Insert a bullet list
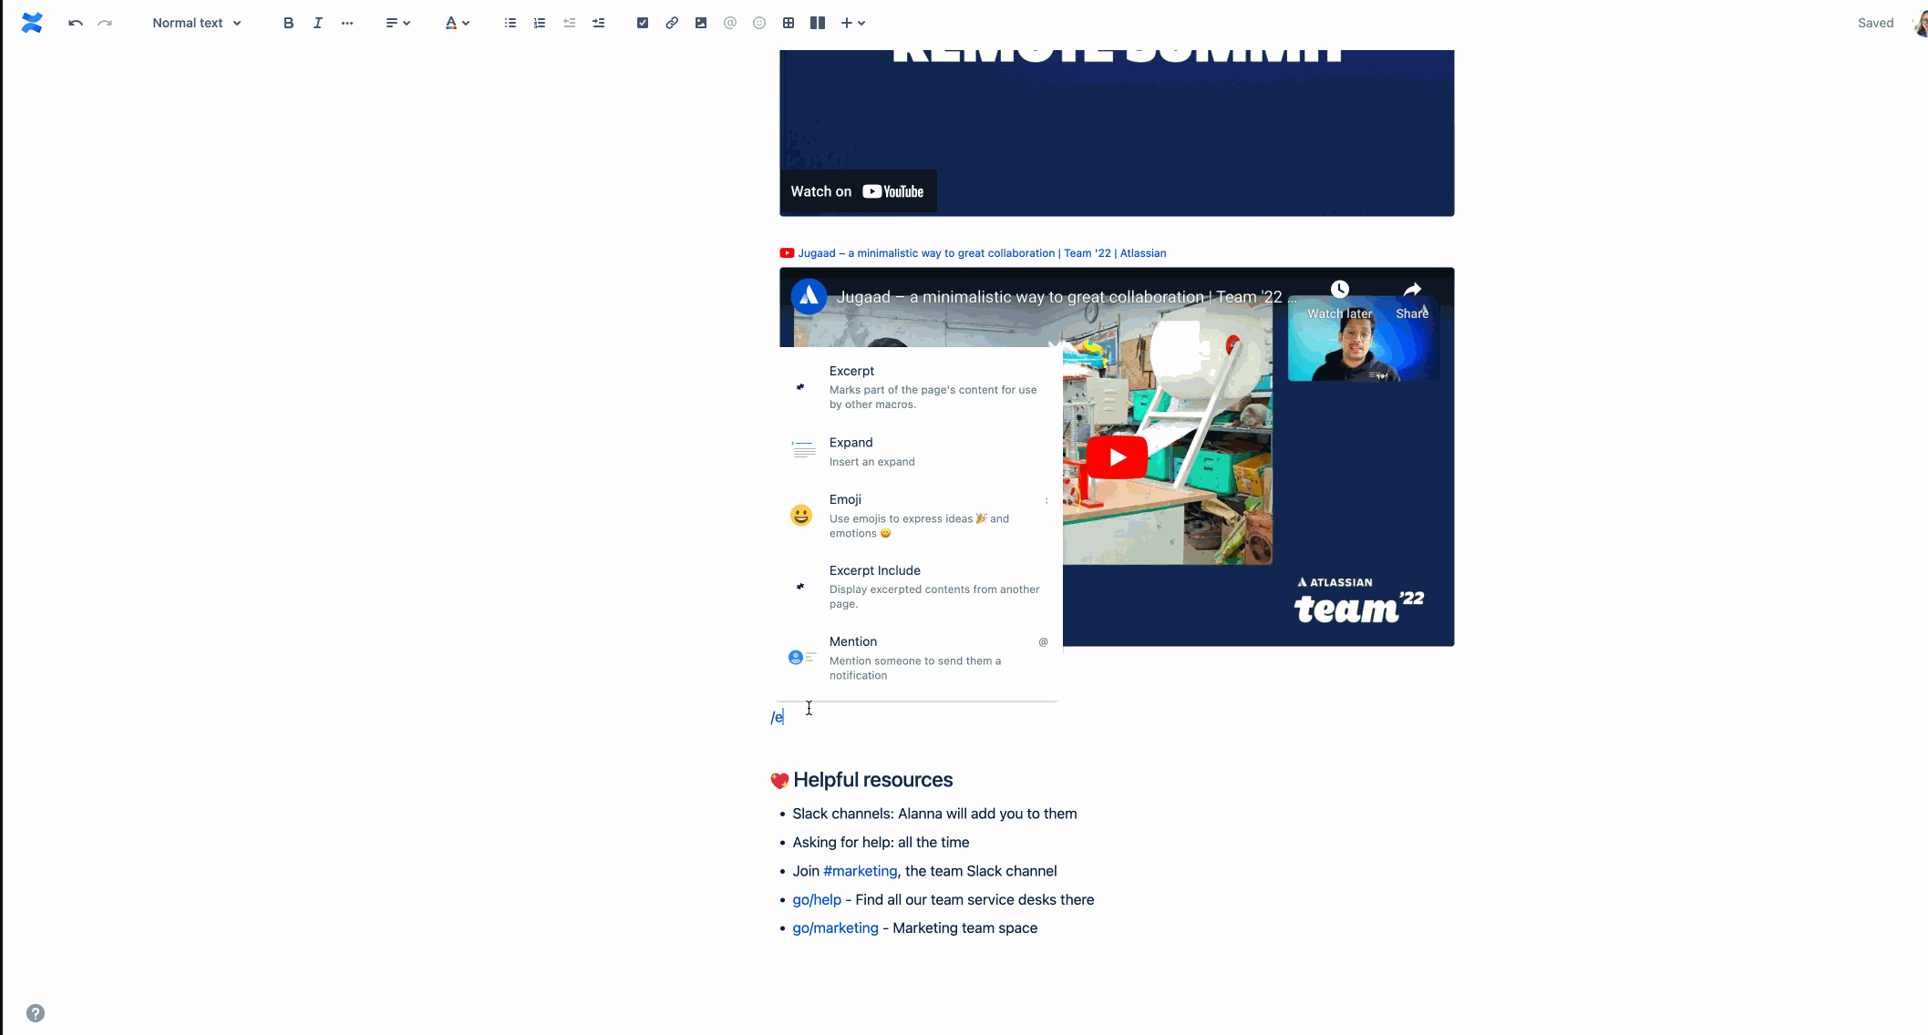The height and width of the screenshot is (1035, 1928). [510, 23]
